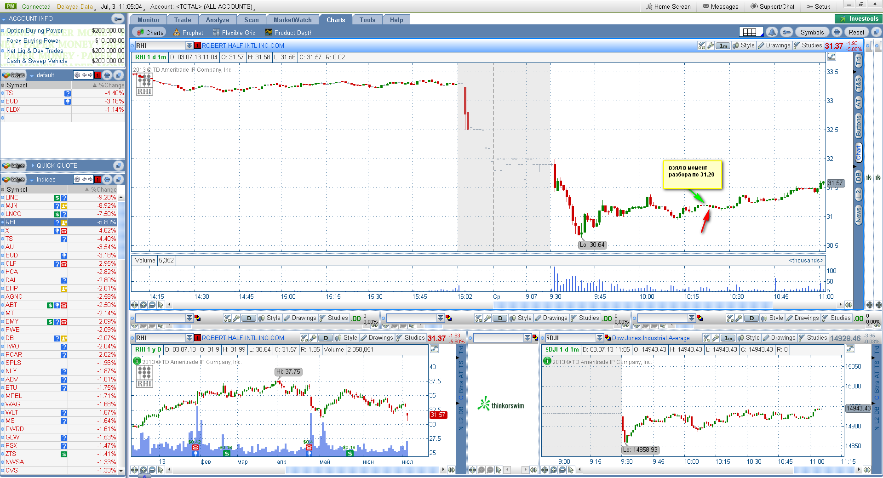Open wrench chart settings on RHI 1m chart

pos(711,46)
